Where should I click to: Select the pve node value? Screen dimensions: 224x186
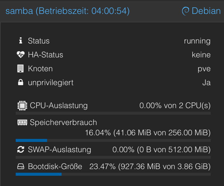(x=204, y=69)
